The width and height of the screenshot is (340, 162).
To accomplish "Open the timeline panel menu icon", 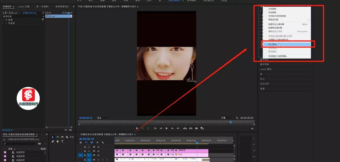I will point(135,135).
